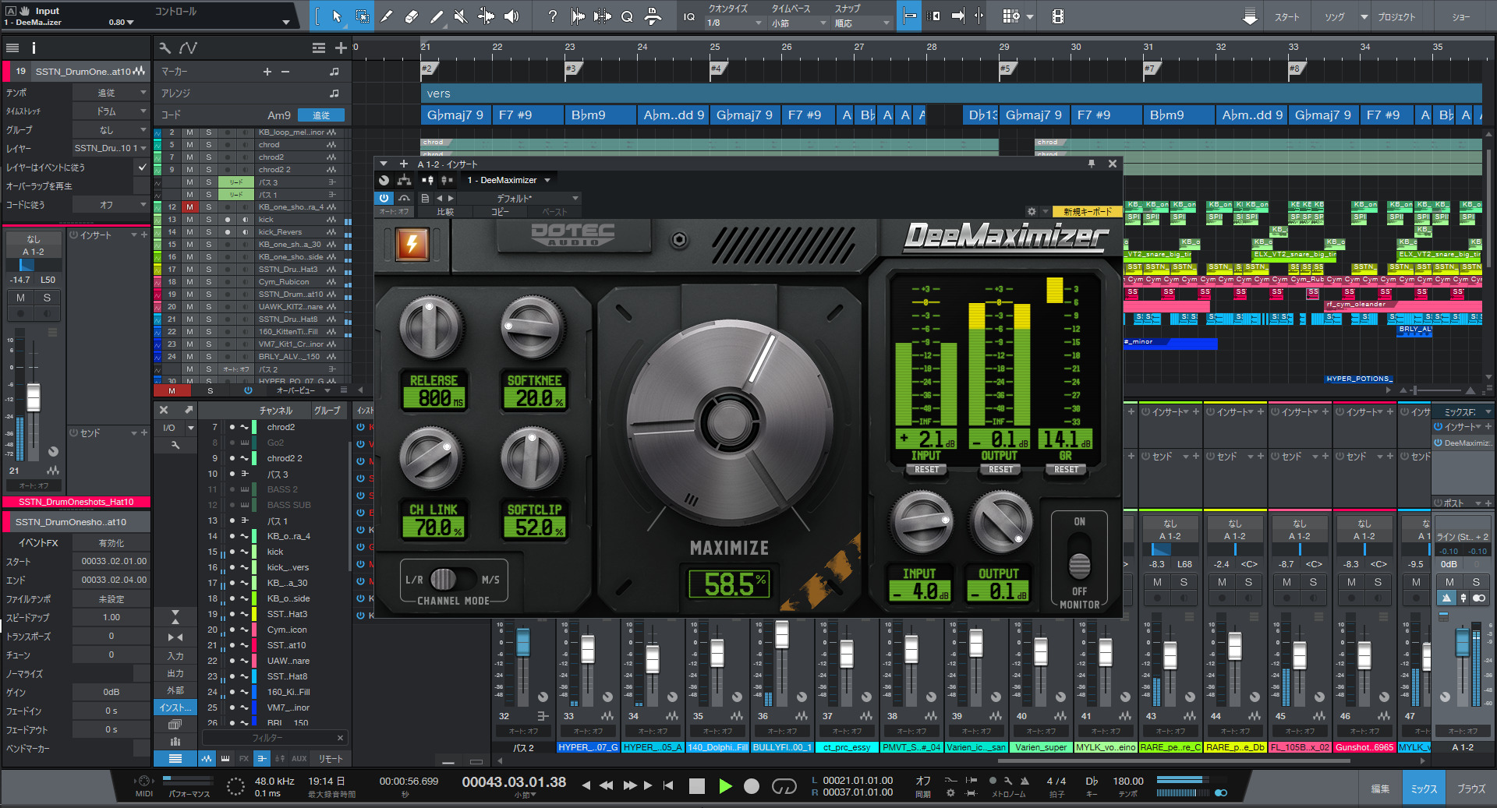Open the help question-mark tool

[553, 16]
